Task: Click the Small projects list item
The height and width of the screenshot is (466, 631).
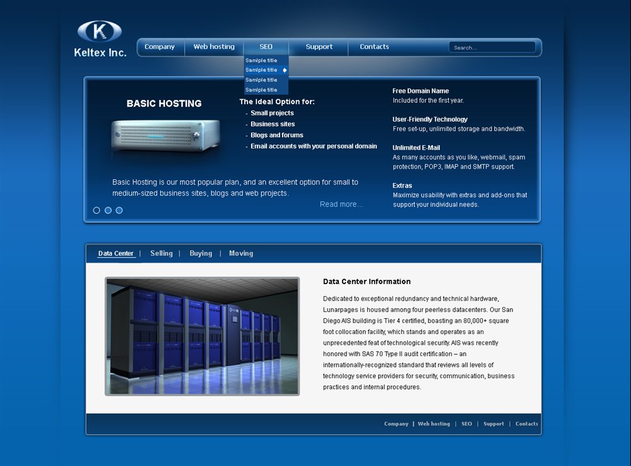Action: 272,113
